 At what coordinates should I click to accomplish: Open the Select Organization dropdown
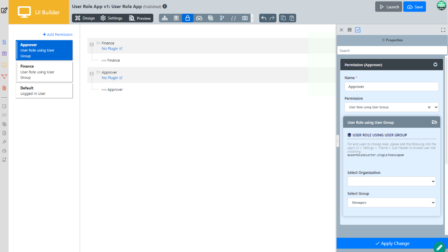pos(391,181)
